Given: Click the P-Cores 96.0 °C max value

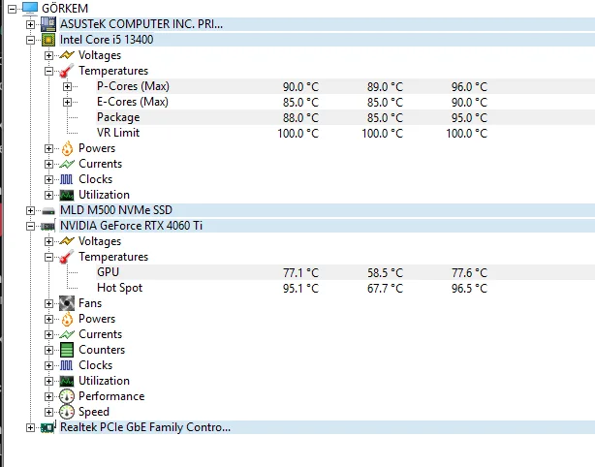Looking at the screenshot, I should (469, 87).
